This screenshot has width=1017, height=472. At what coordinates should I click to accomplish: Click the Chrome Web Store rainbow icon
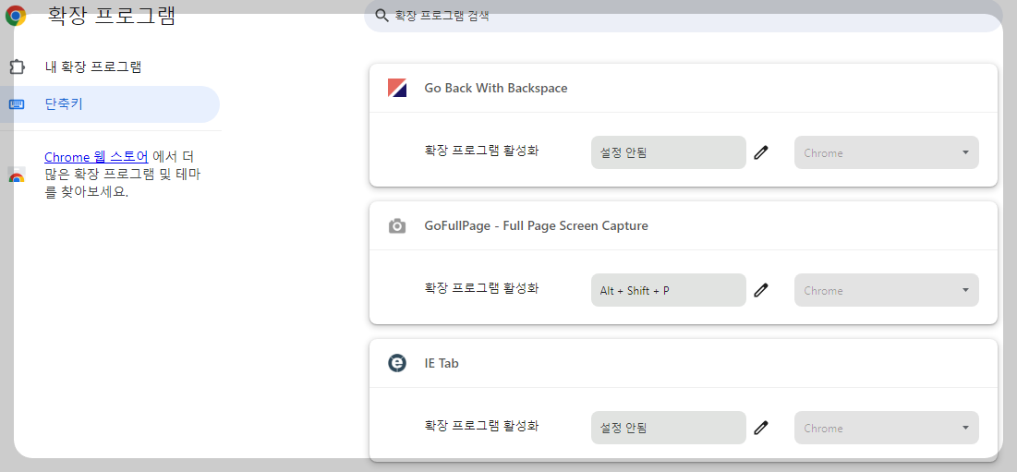pos(17,175)
